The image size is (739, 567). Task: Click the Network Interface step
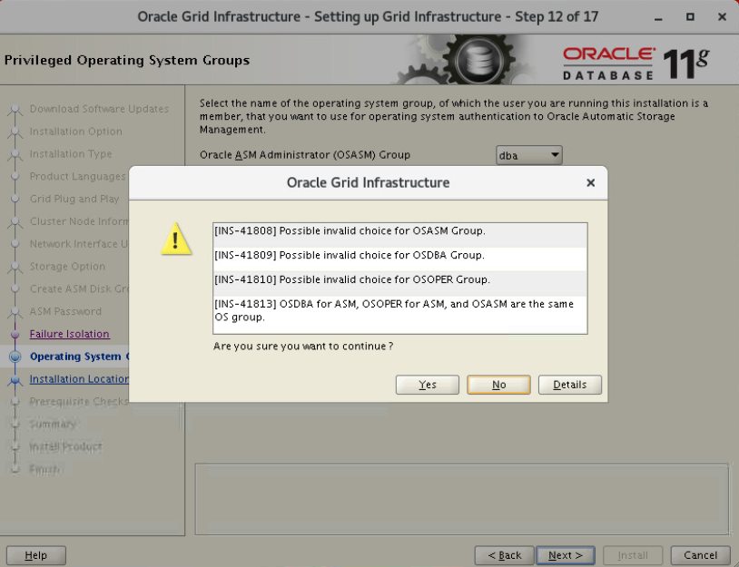tap(79, 244)
